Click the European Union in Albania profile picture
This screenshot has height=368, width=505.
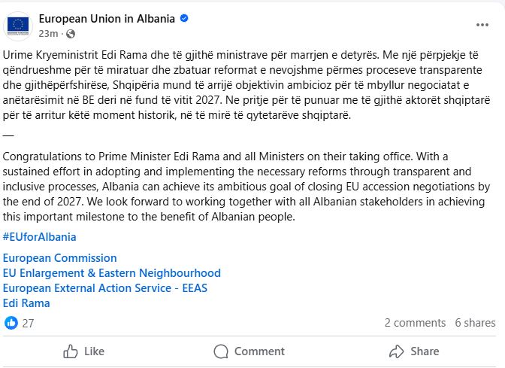pyautogui.click(x=19, y=24)
